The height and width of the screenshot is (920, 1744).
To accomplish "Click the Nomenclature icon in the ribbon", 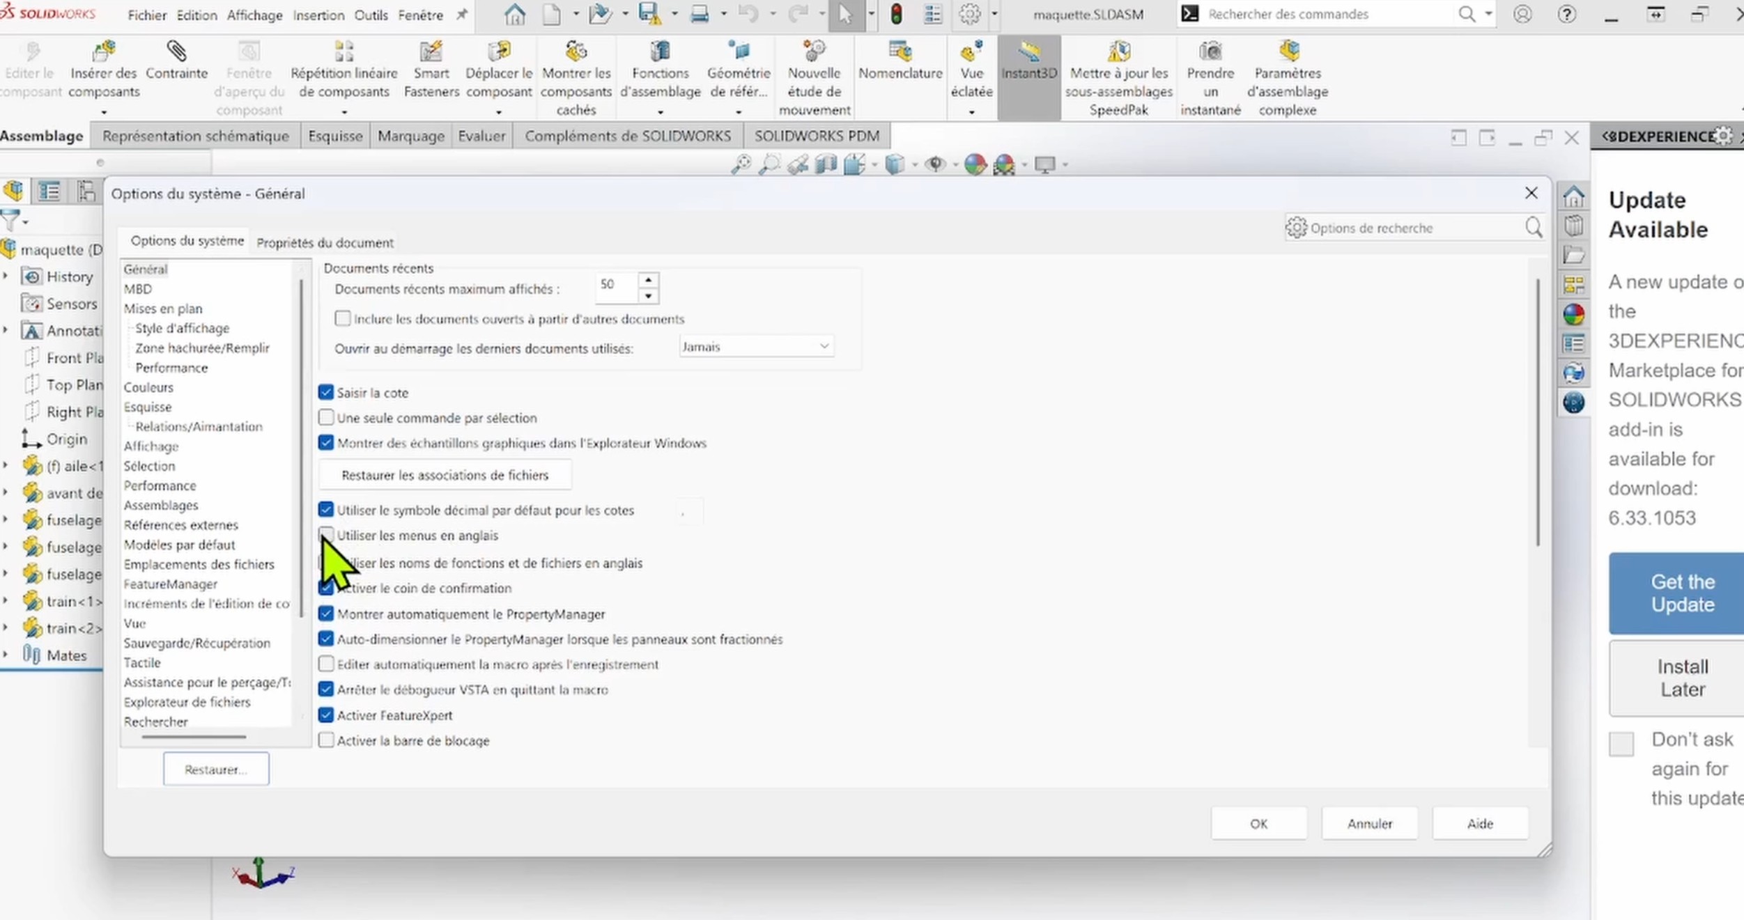I will [900, 52].
